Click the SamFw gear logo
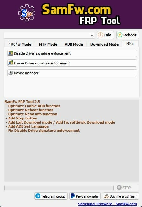 pyautogui.click(x=27, y=13)
